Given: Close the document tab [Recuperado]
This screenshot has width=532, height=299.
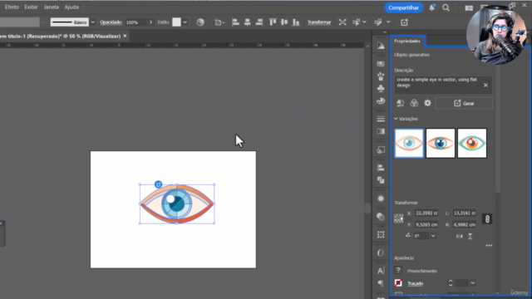Looking at the screenshot, I should (x=125, y=36).
